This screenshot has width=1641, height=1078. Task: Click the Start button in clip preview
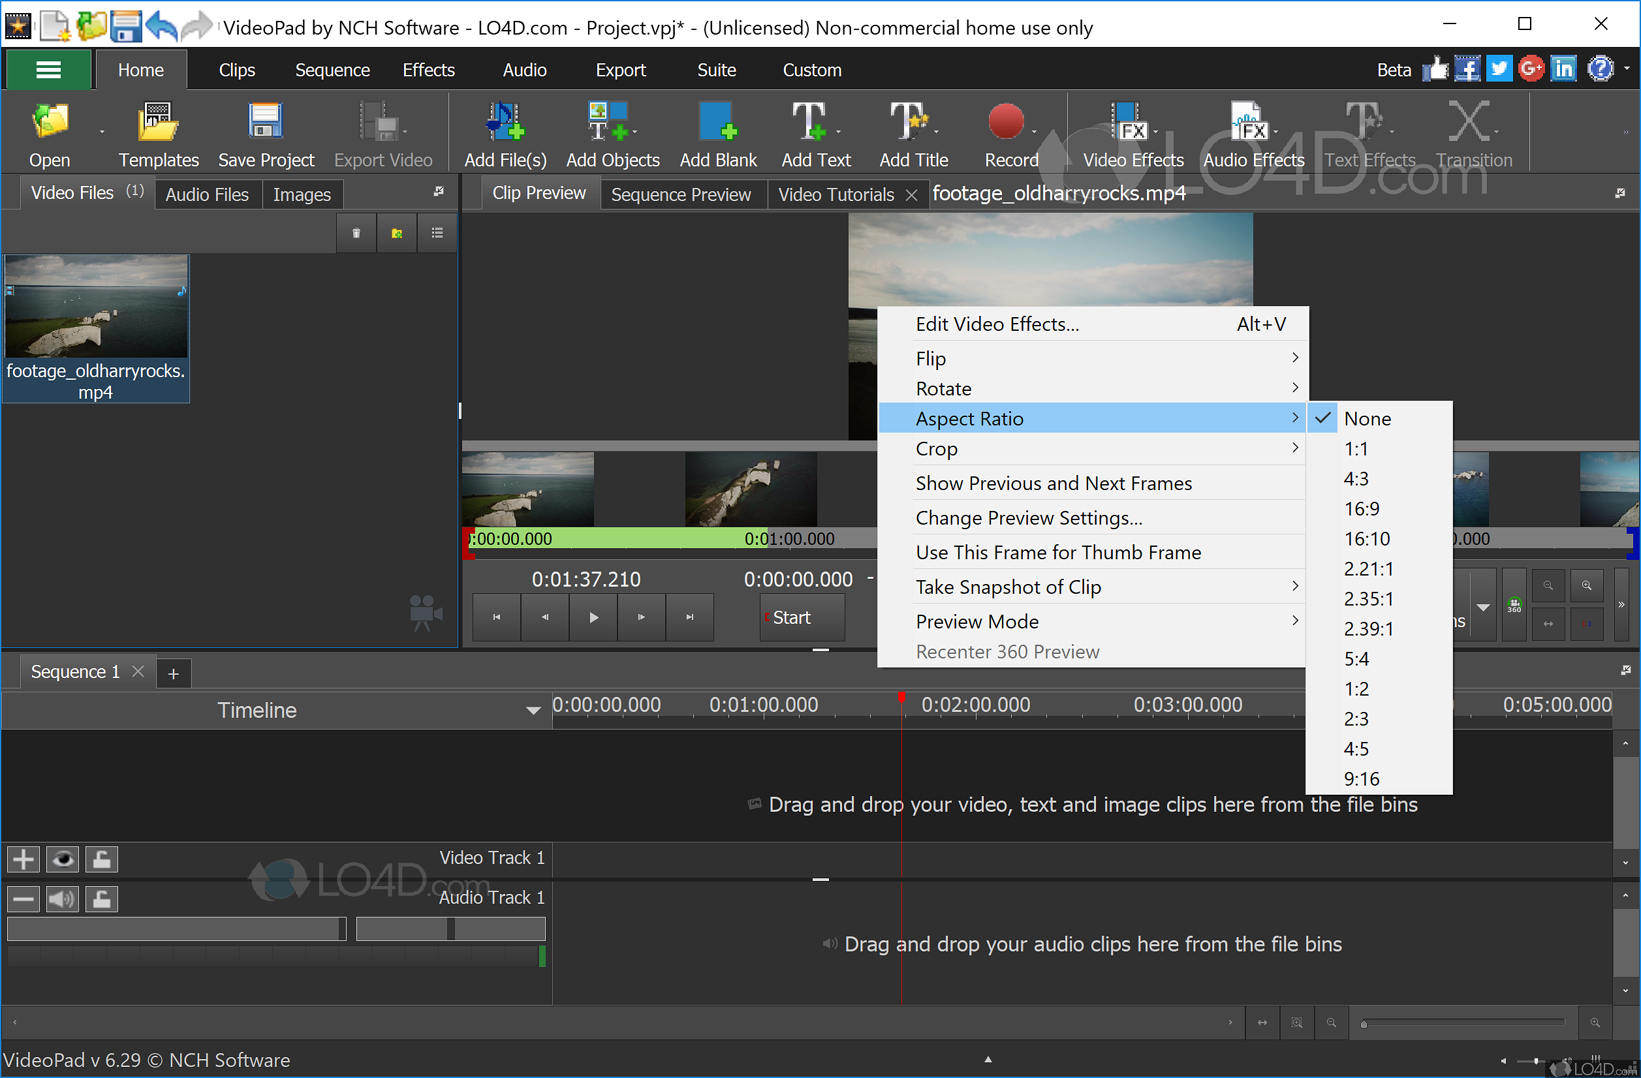[x=800, y=617]
